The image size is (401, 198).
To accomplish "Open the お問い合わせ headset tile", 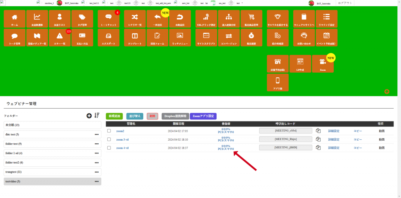I will pos(304,37).
